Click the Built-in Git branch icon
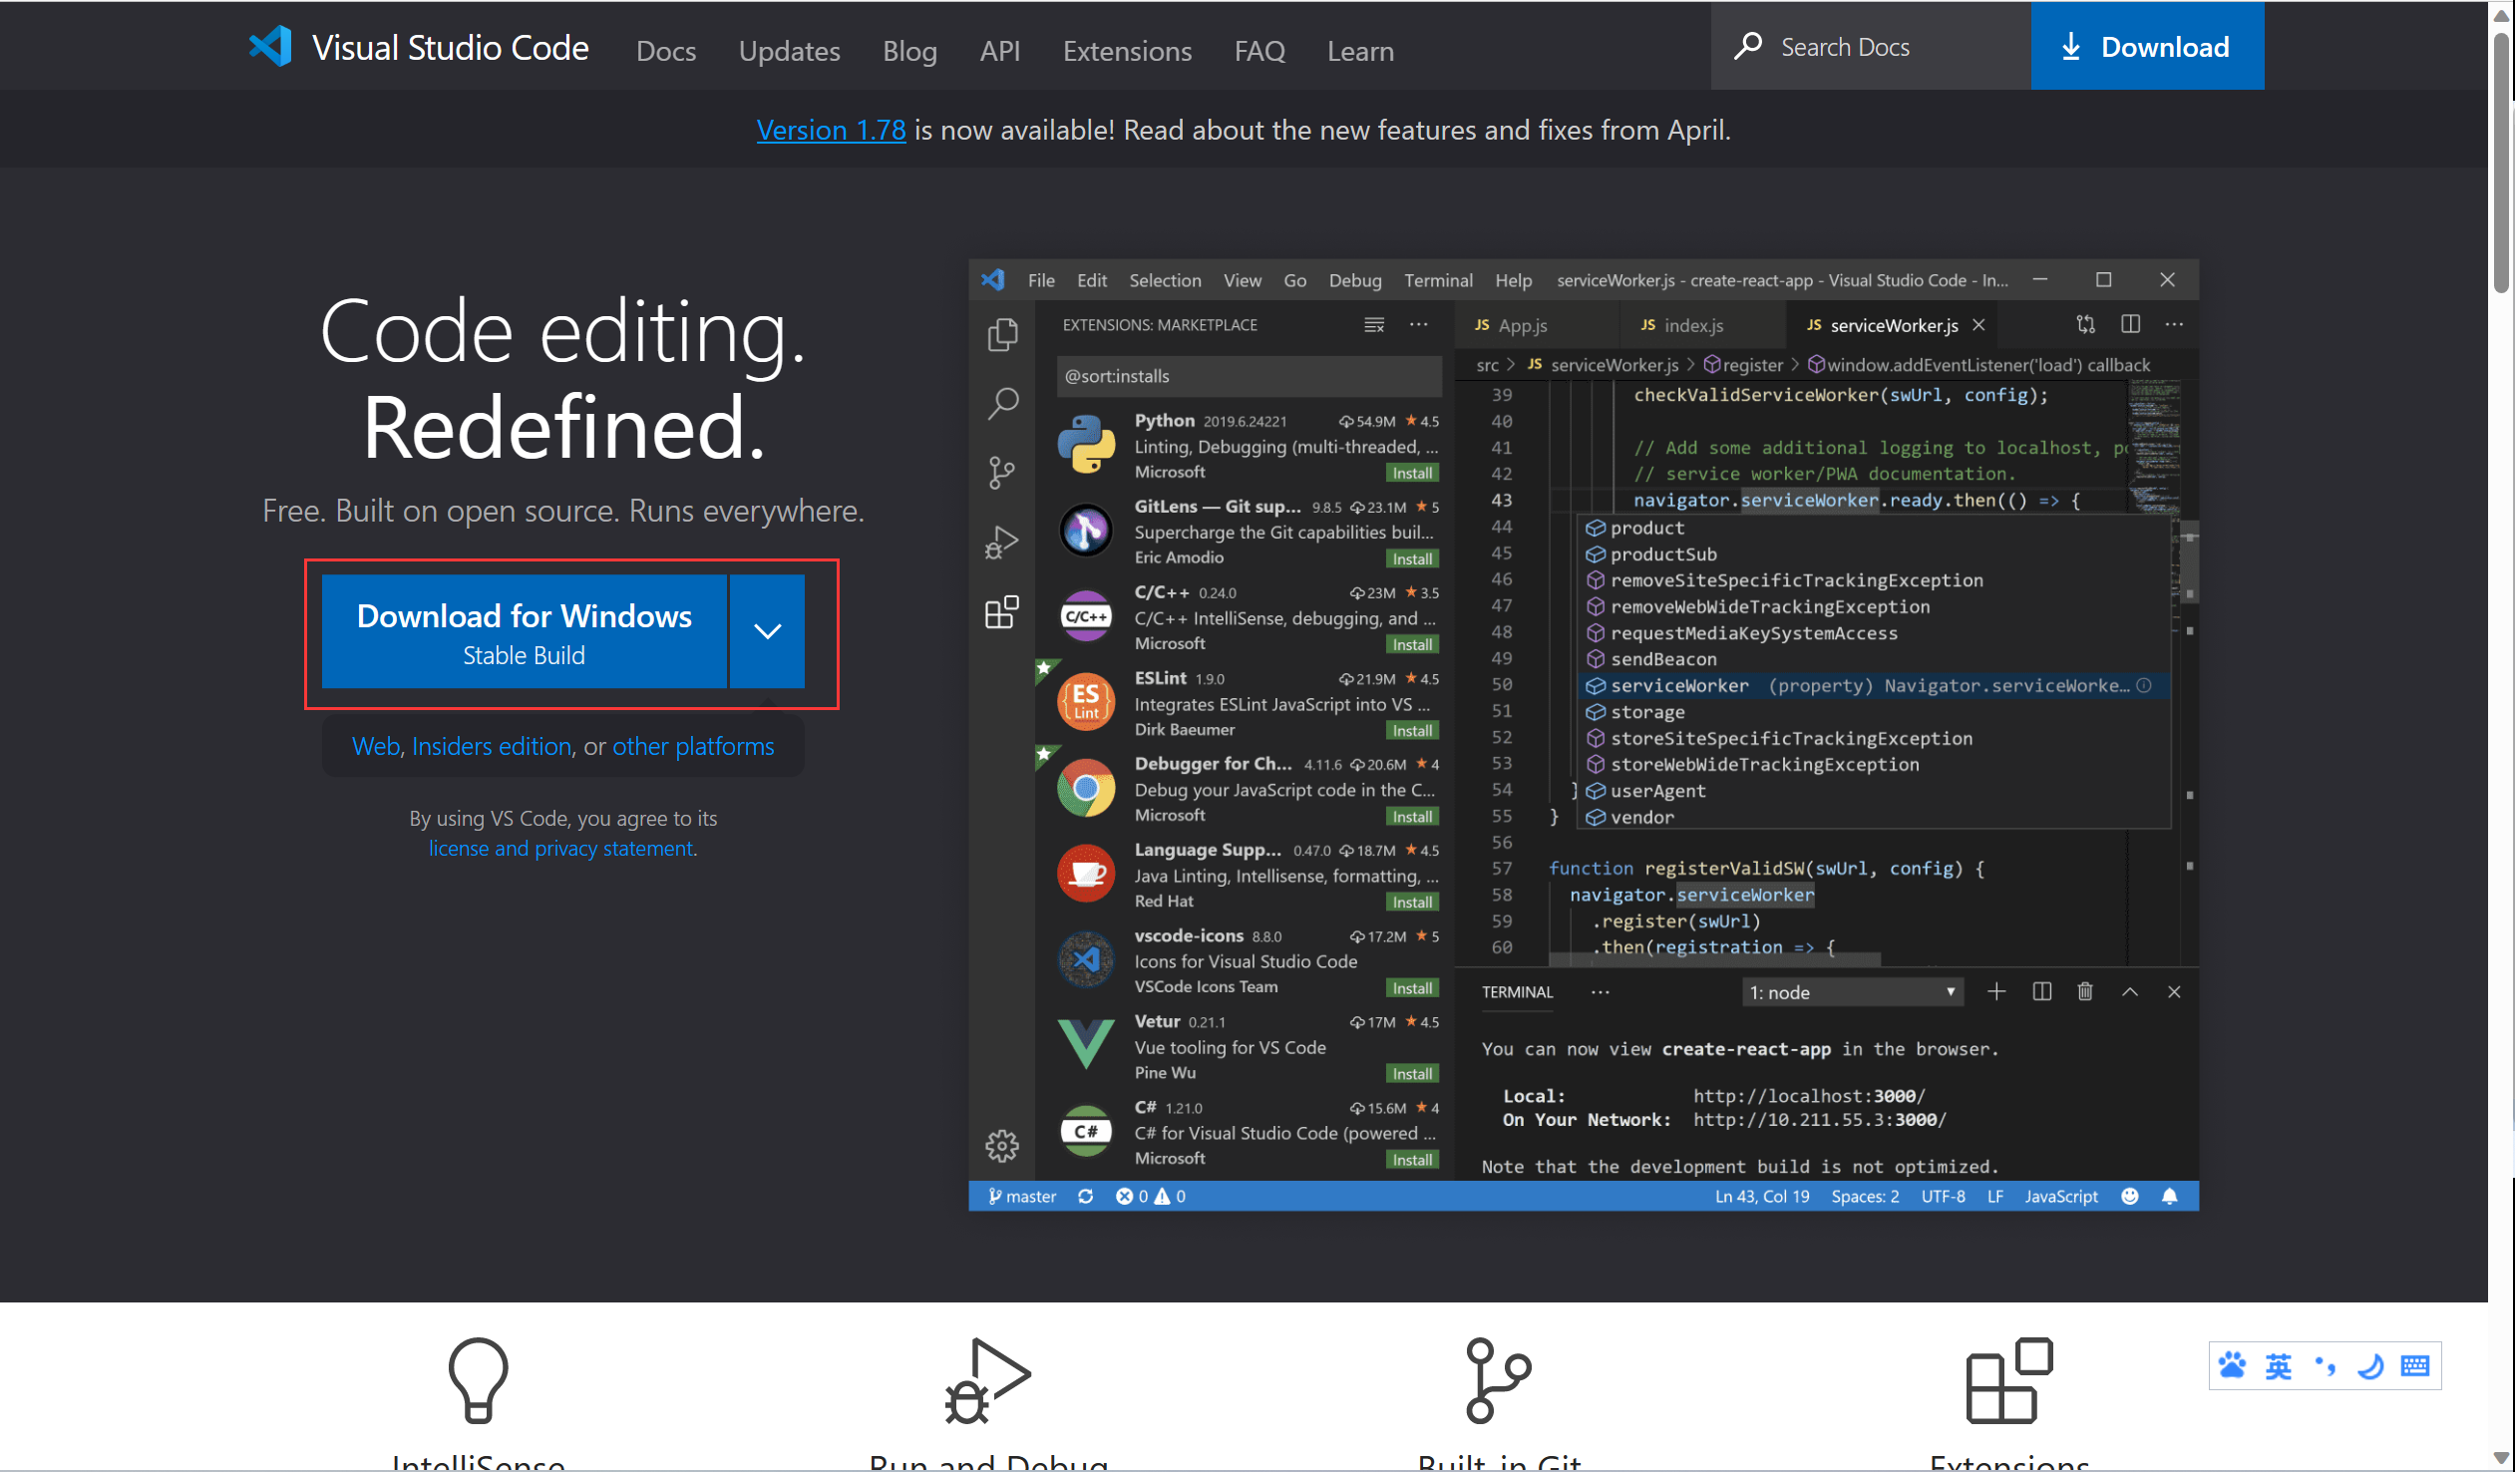Image resolution: width=2515 pixels, height=1472 pixels. [1497, 1380]
